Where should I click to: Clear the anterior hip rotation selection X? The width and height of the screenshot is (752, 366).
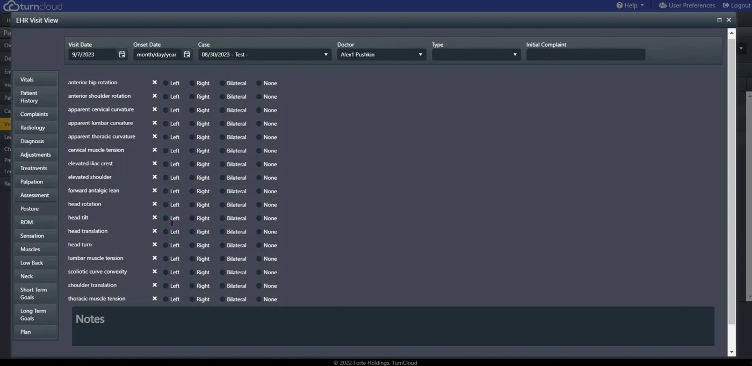pyautogui.click(x=155, y=83)
